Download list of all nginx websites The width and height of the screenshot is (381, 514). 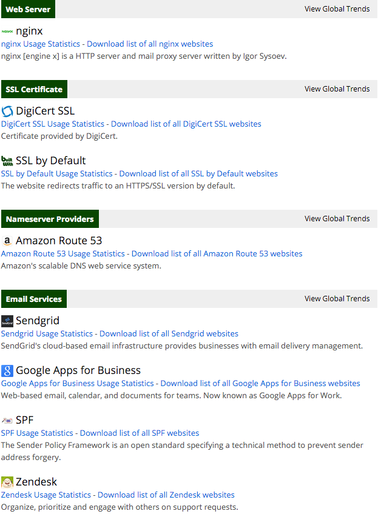[x=150, y=44]
